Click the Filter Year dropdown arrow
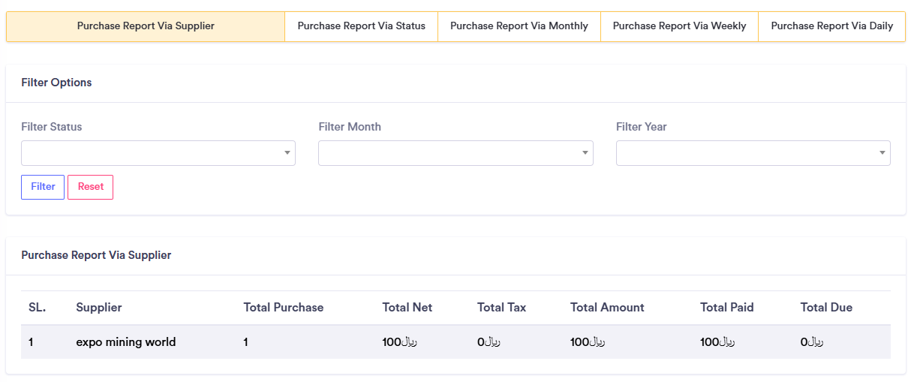Image resolution: width=914 pixels, height=382 pixels. click(x=882, y=153)
